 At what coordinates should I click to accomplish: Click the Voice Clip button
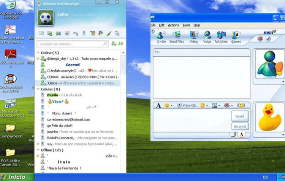point(187,105)
